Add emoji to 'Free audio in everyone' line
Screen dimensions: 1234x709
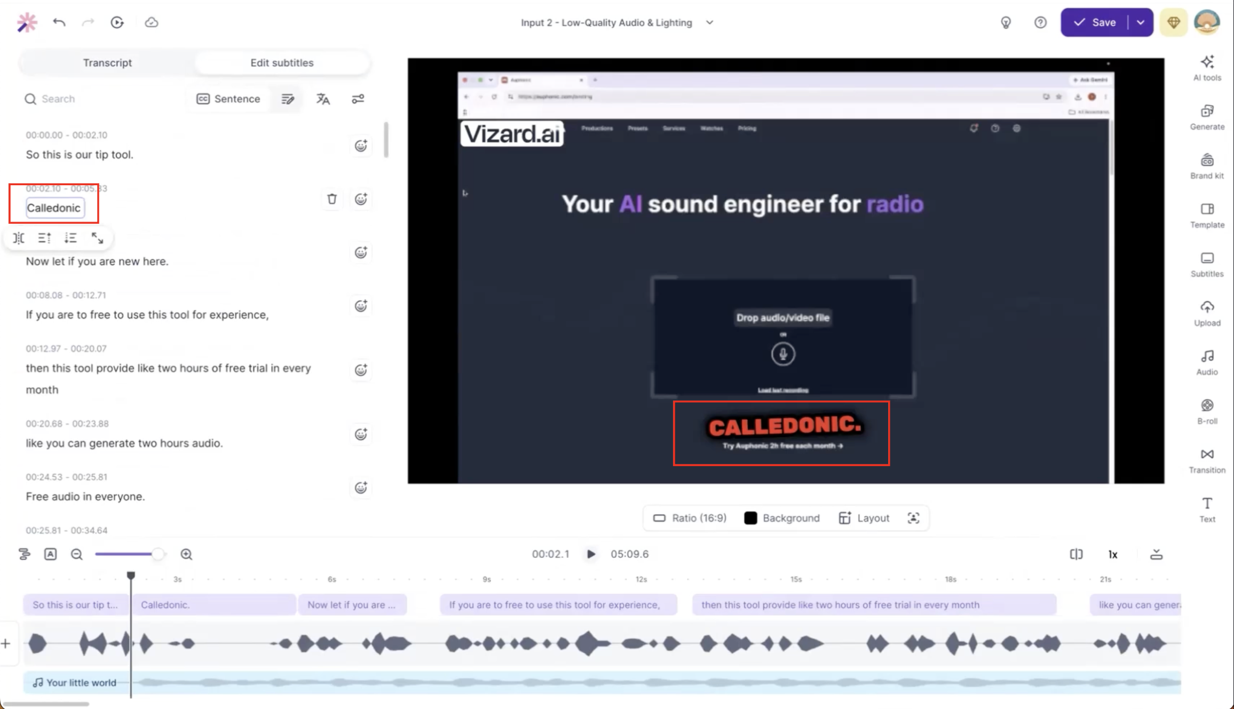coord(361,487)
